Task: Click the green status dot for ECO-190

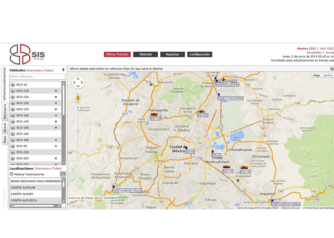Action: (56, 140)
